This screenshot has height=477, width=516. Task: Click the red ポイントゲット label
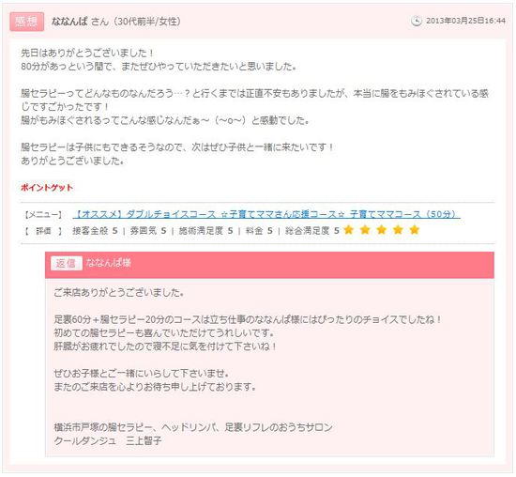point(47,188)
